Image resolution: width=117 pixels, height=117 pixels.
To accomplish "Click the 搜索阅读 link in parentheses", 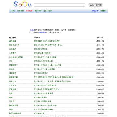I will [43, 32].
